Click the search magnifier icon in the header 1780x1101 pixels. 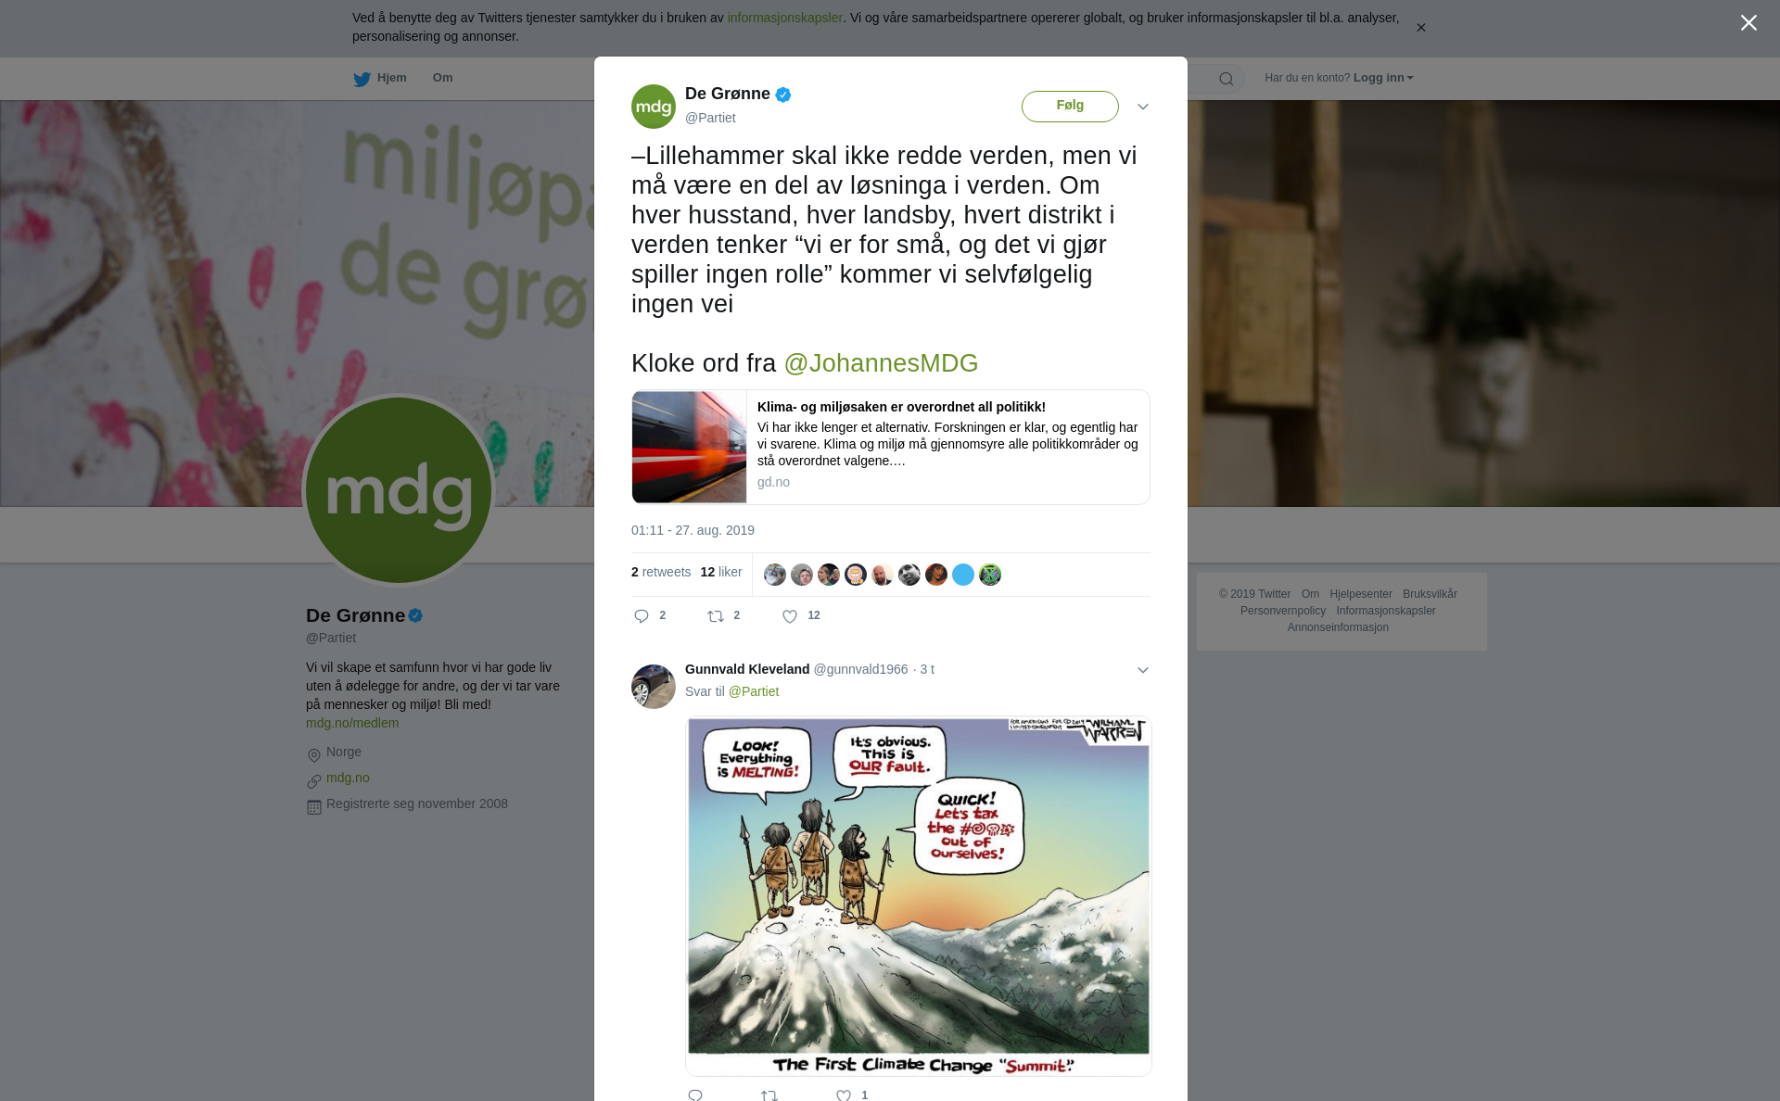click(x=1227, y=79)
